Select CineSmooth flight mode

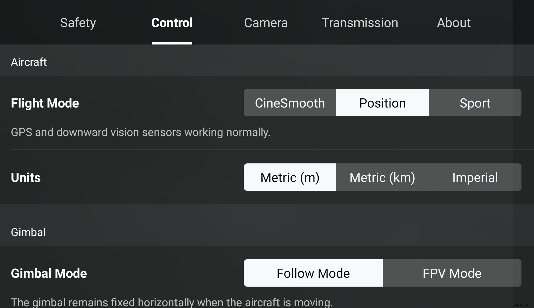pos(290,103)
